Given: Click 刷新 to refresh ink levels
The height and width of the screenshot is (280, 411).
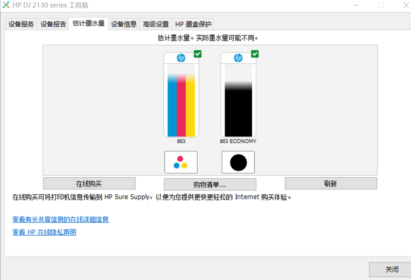Looking at the screenshot, I should point(331,183).
